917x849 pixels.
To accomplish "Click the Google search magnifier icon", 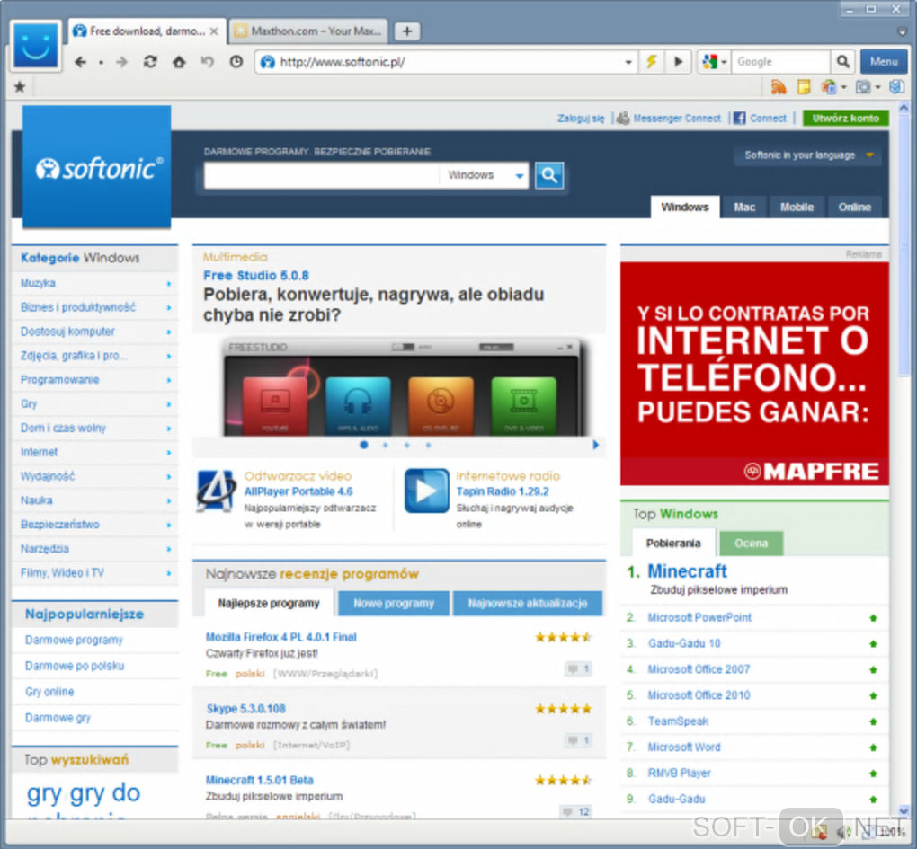I will pyautogui.click(x=842, y=61).
